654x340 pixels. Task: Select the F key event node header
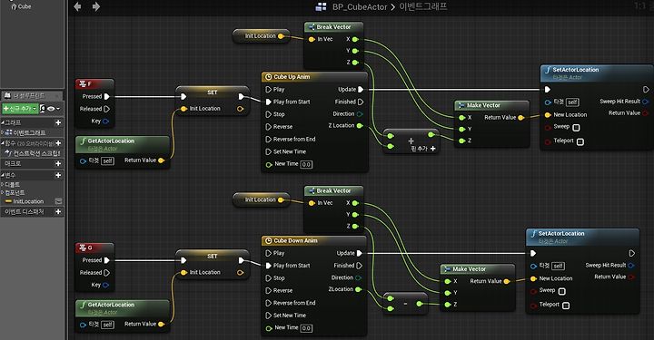(x=94, y=83)
